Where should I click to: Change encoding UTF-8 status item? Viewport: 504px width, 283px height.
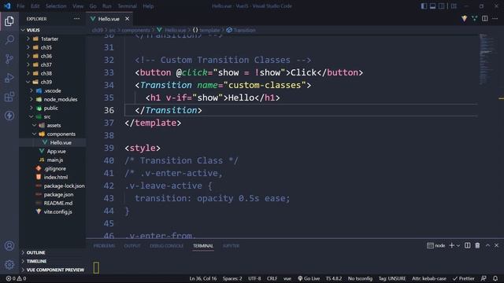coord(254,278)
